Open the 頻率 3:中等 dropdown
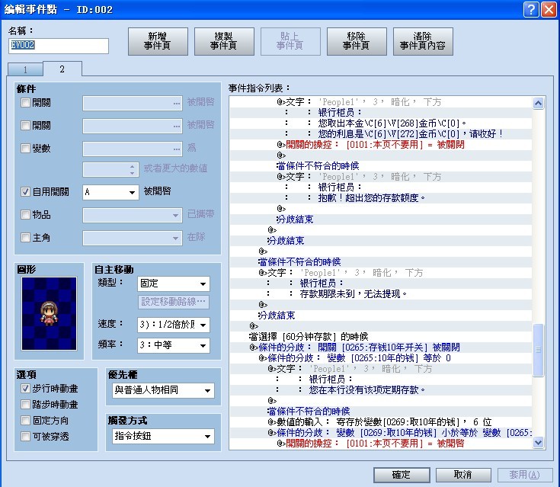The width and height of the screenshot is (560, 487). 174,345
